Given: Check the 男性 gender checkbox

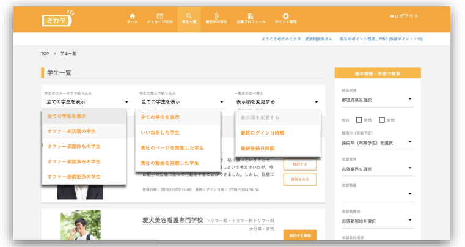Looking at the screenshot, I should (360, 120).
